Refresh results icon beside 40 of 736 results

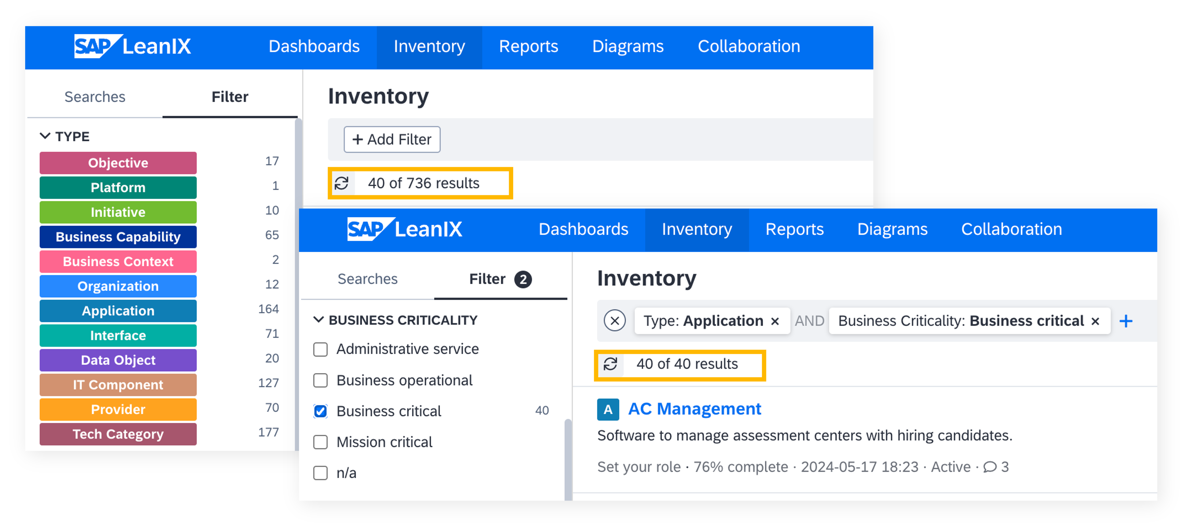coord(341,183)
